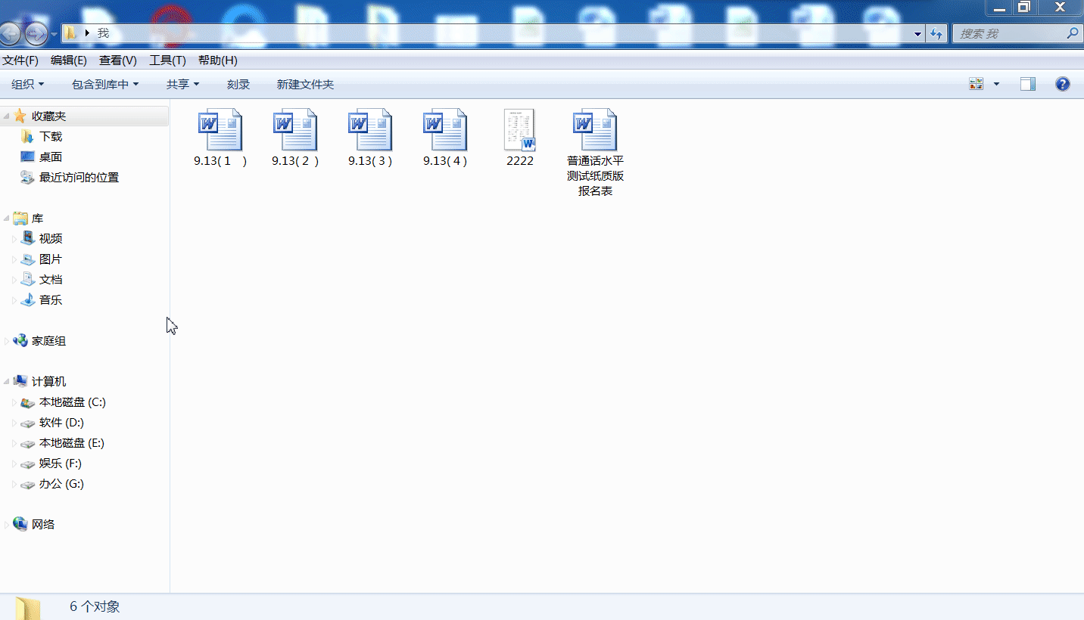Screen dimensions: 1084x620
Task: Expand the 本地磁盘 (C:) tree node
Action: click(14, 402)
